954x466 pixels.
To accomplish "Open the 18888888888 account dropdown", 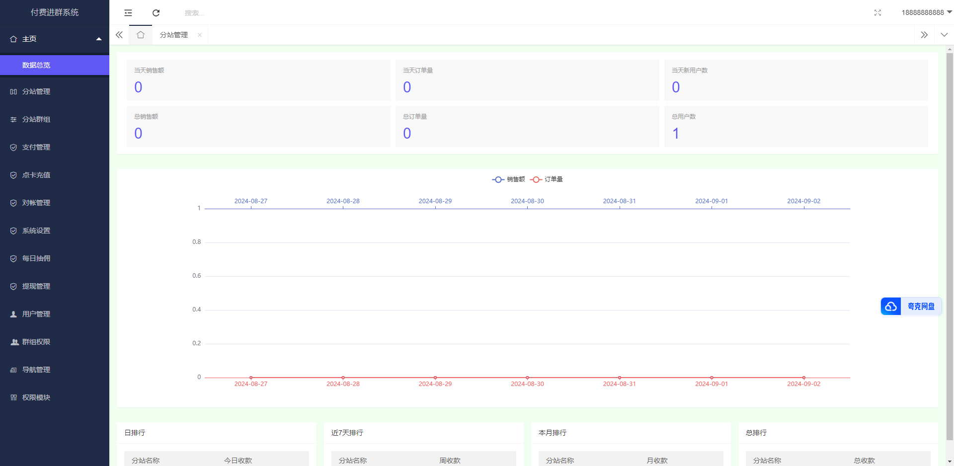I will [927, 12].
